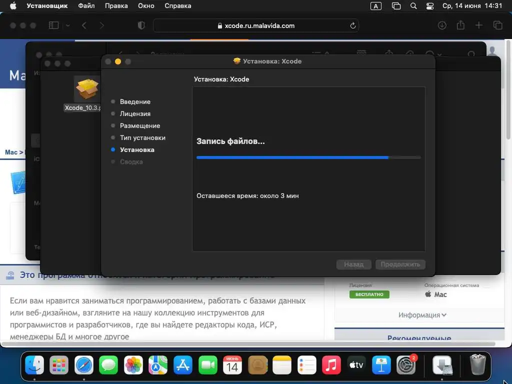The image size is (512, 384).
Task: Show Safari tab overview
Action: (x=497, y=25)
